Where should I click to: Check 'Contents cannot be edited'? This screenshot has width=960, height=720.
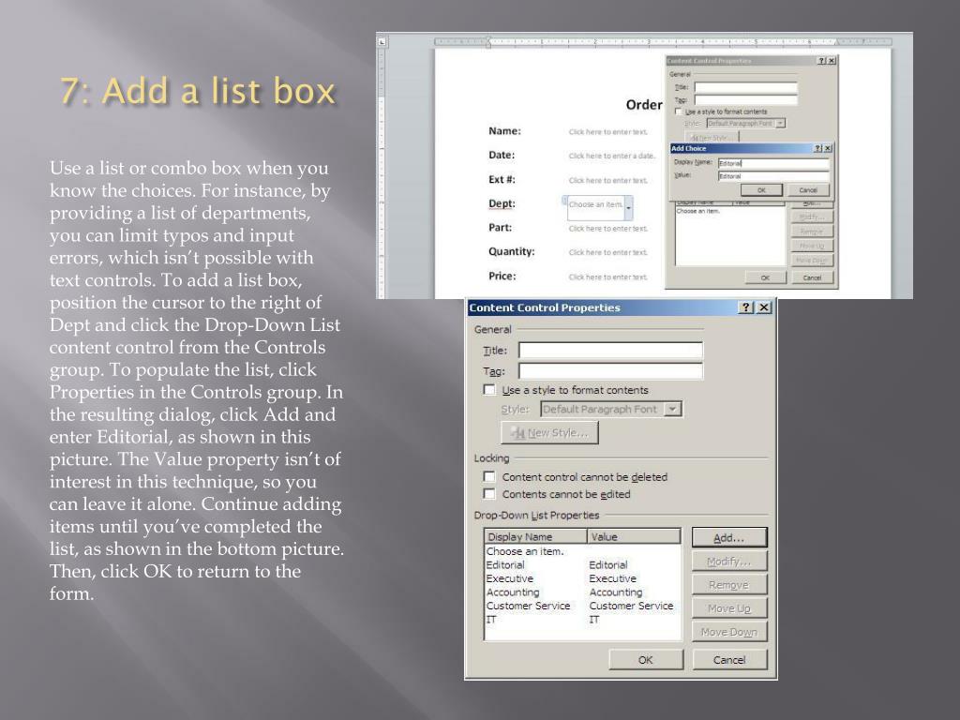click(489, 493)
